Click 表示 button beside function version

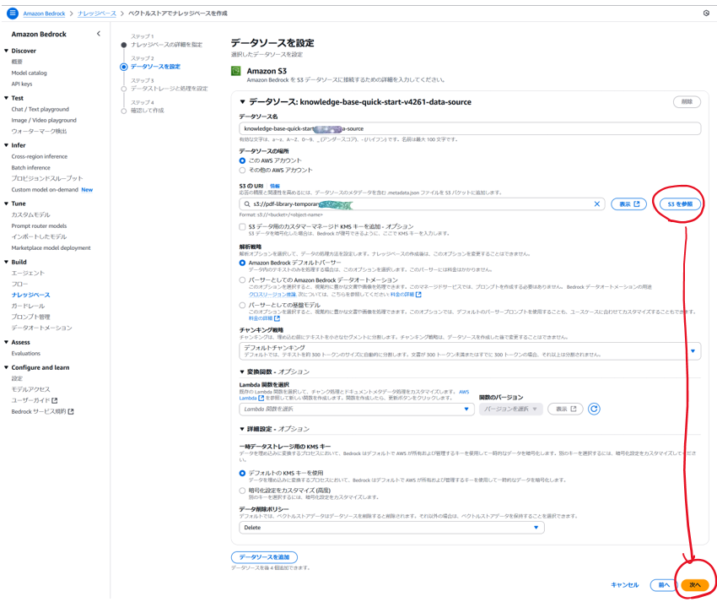coord(566,409)
